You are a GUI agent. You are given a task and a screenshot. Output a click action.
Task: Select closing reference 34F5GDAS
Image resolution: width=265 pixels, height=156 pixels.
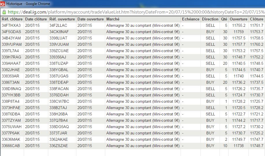click(11, 32)
